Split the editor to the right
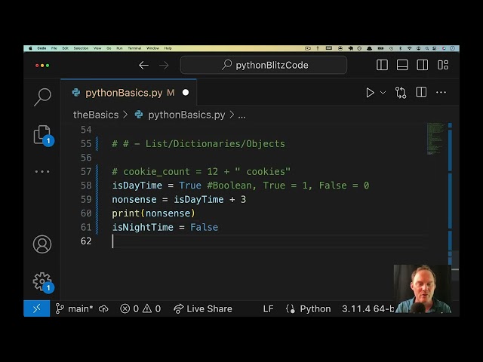The height and width of the screenshot is (362, 483). tap(421, 92)
